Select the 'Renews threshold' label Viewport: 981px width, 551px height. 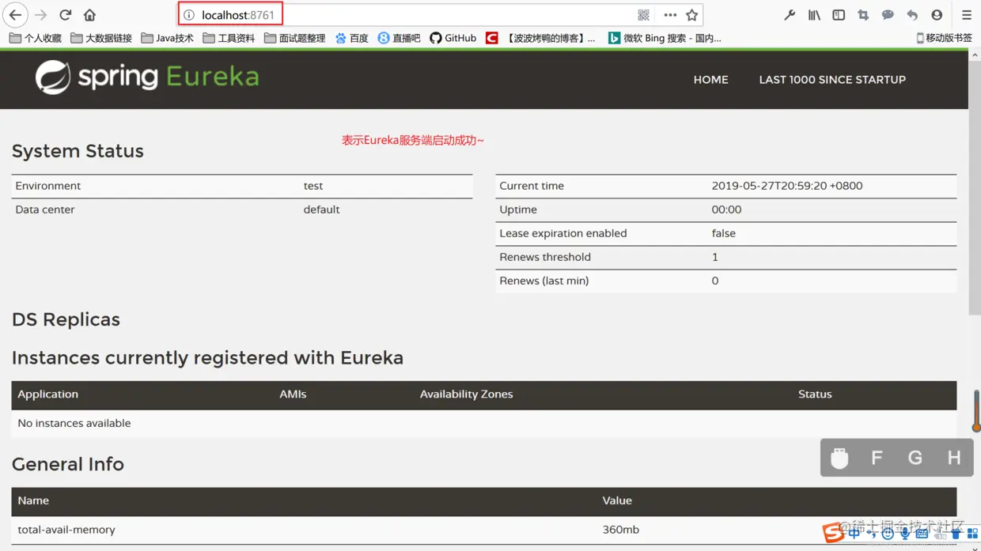[545, 257]
